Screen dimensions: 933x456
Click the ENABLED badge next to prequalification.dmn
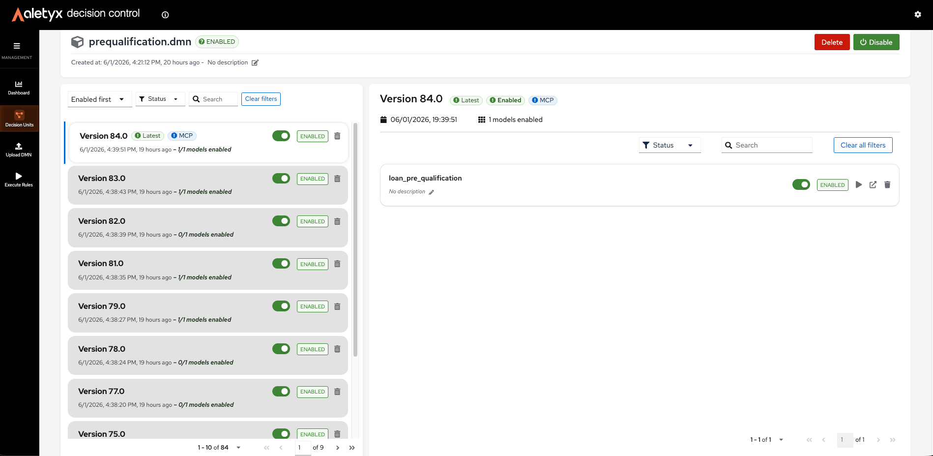(x=217, y=42)
